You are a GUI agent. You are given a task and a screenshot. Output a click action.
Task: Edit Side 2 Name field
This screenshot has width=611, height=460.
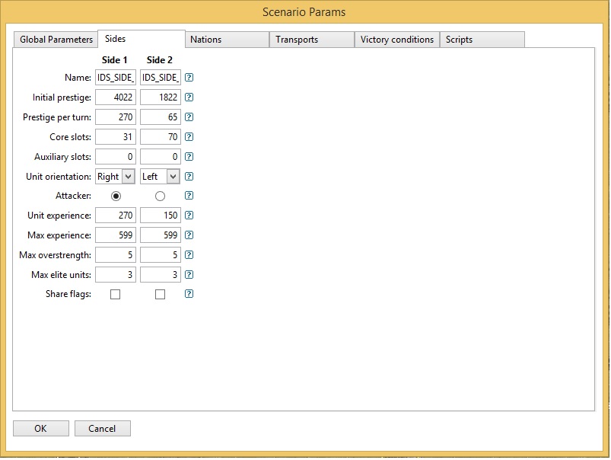click(x=161, y=77)
